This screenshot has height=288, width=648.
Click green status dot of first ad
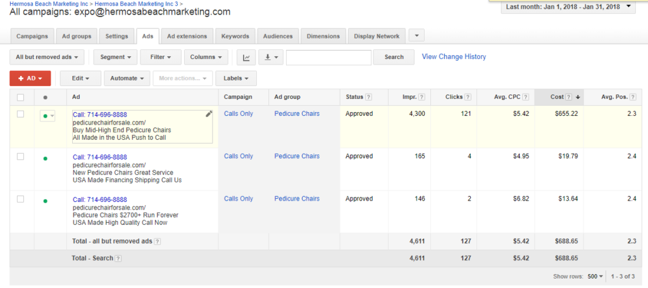(45, 115)
